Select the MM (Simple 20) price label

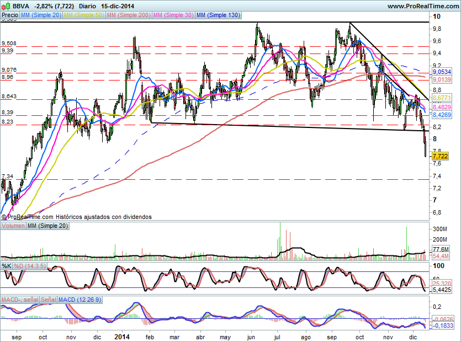click(x=41, y=15)
